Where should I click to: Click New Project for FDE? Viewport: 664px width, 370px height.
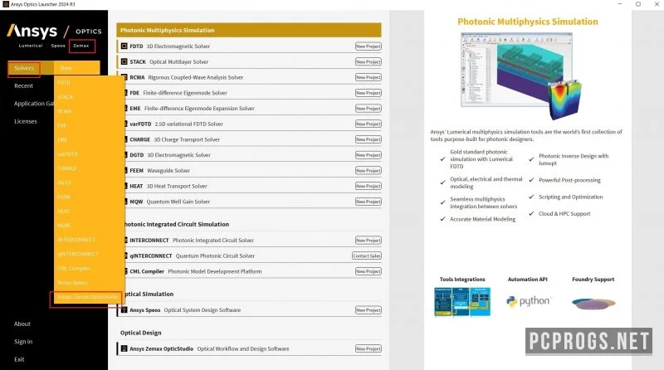(x=368, y=93)
